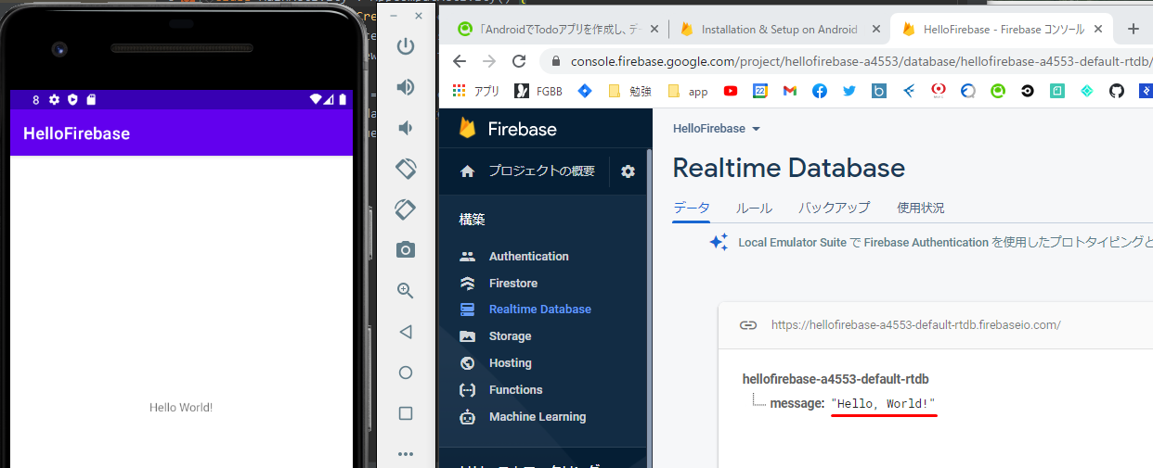
Task: Open the 勉強 bookmarks folder
Action: pos(629,91)
